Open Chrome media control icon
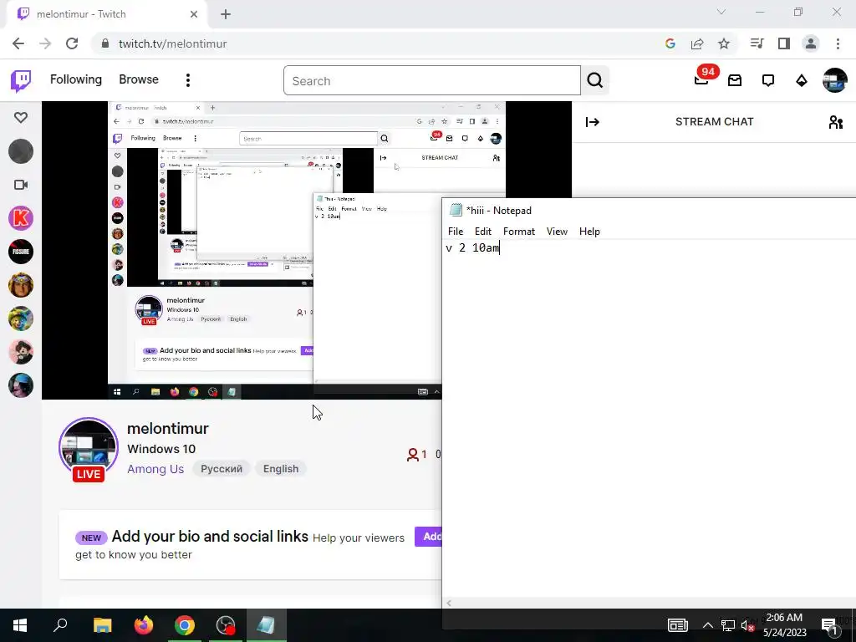Screen dimensions: 856x642 tap(757, 43)
